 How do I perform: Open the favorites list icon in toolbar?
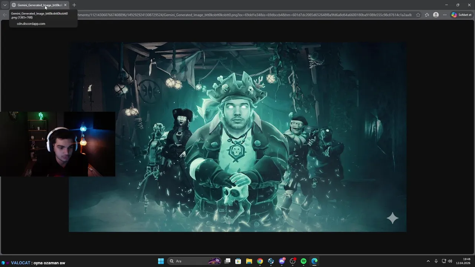pyautogui.click(x=427, y=15)
